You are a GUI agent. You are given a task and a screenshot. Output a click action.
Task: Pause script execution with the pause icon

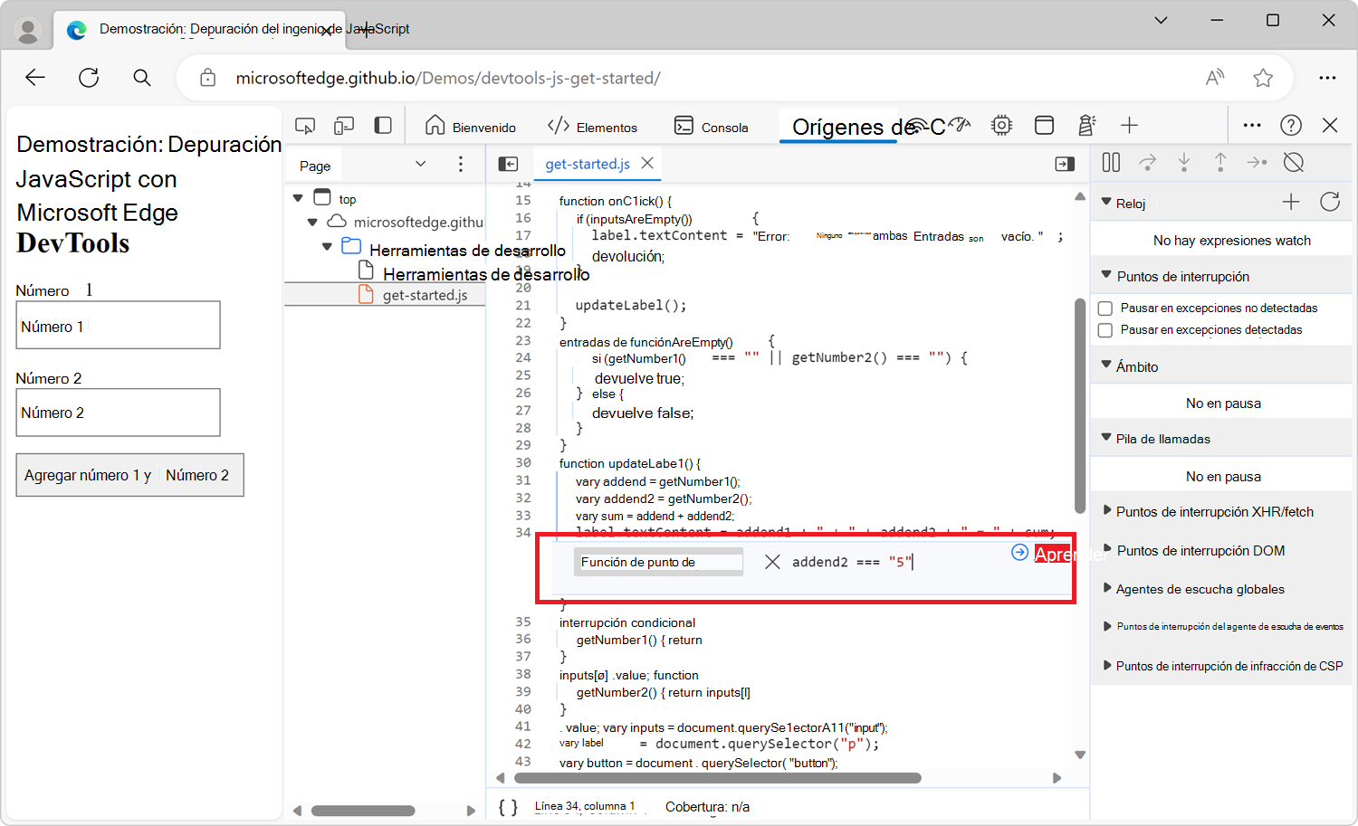click(1111, 162)
